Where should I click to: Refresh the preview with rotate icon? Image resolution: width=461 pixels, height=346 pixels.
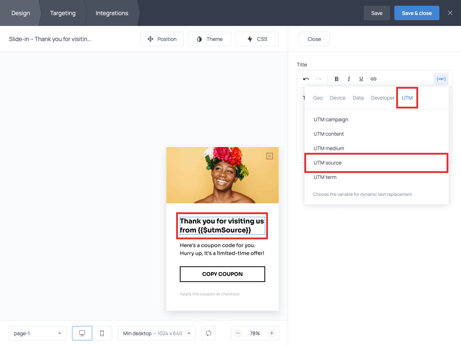coord(209,333)
